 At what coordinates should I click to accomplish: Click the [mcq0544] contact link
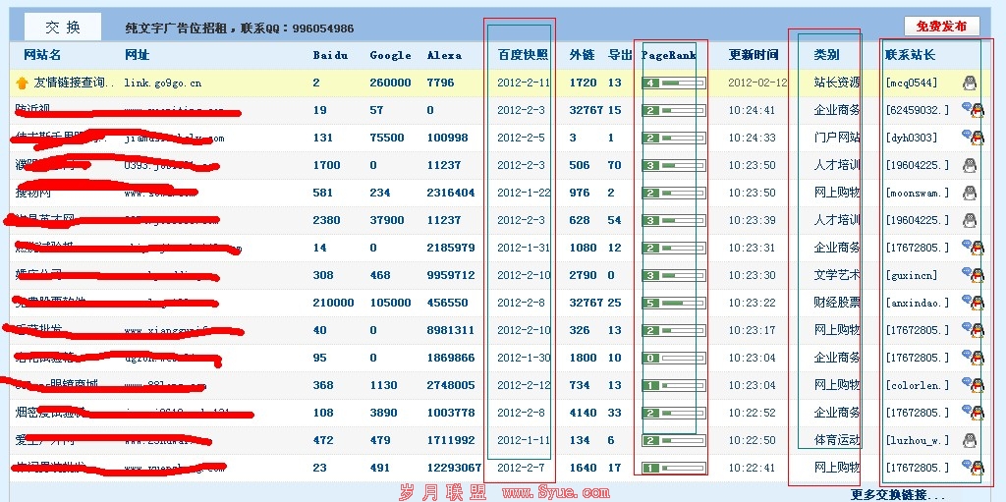click(x=911, y=84)
